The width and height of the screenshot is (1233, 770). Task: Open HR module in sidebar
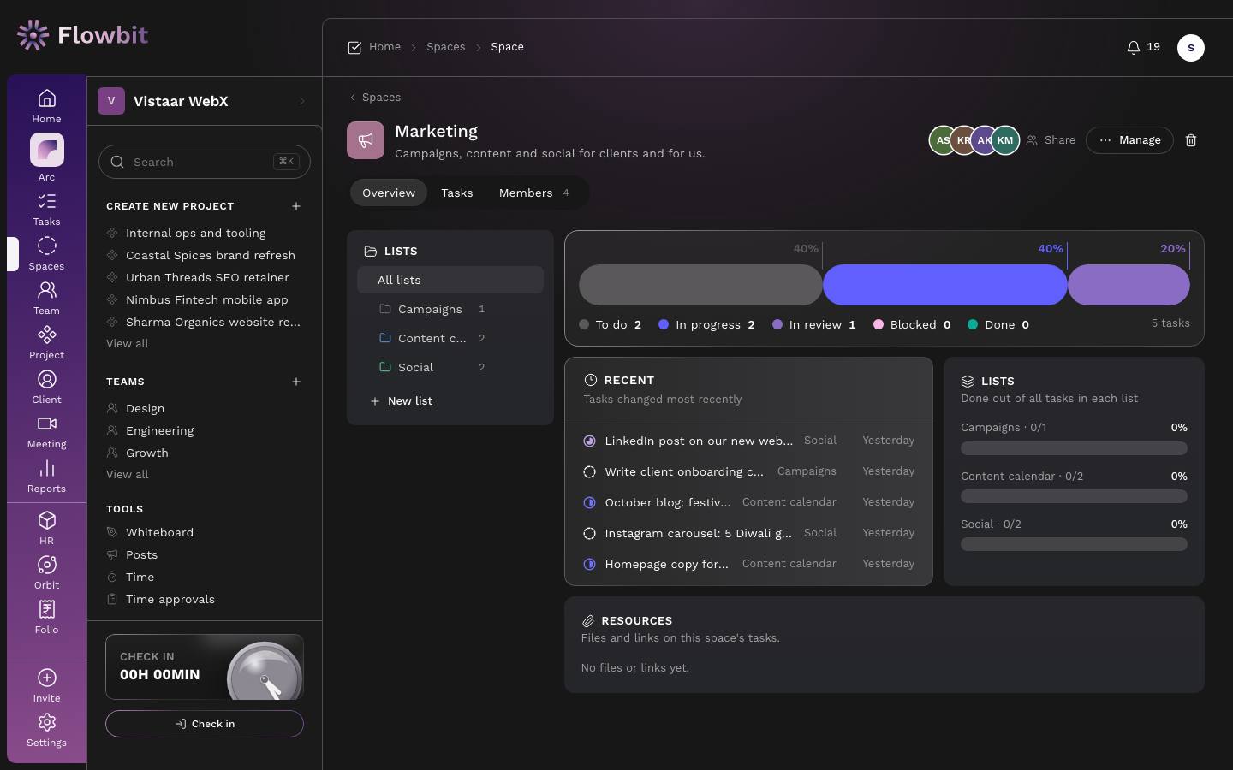(x=46, y=529)
